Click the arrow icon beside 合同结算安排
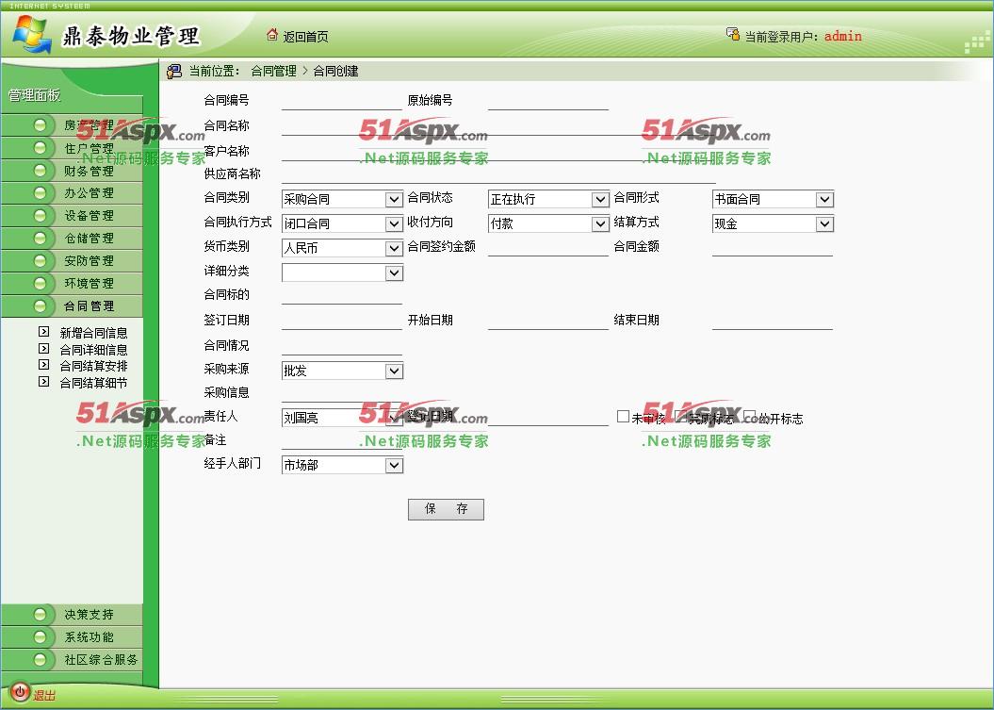 coord(43,365)
